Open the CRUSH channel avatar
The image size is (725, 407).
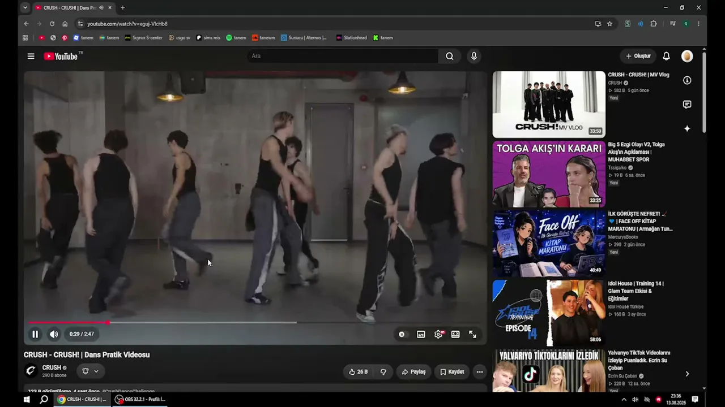[x=31, y=371]
